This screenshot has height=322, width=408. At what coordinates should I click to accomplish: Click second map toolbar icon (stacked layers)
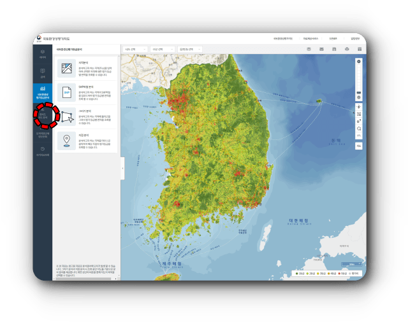tap(321, 49)
